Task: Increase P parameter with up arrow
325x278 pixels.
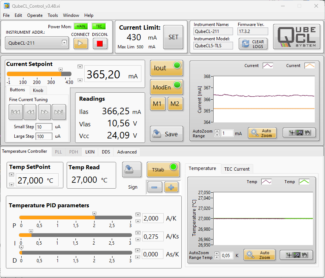Action: pos(138,215)
